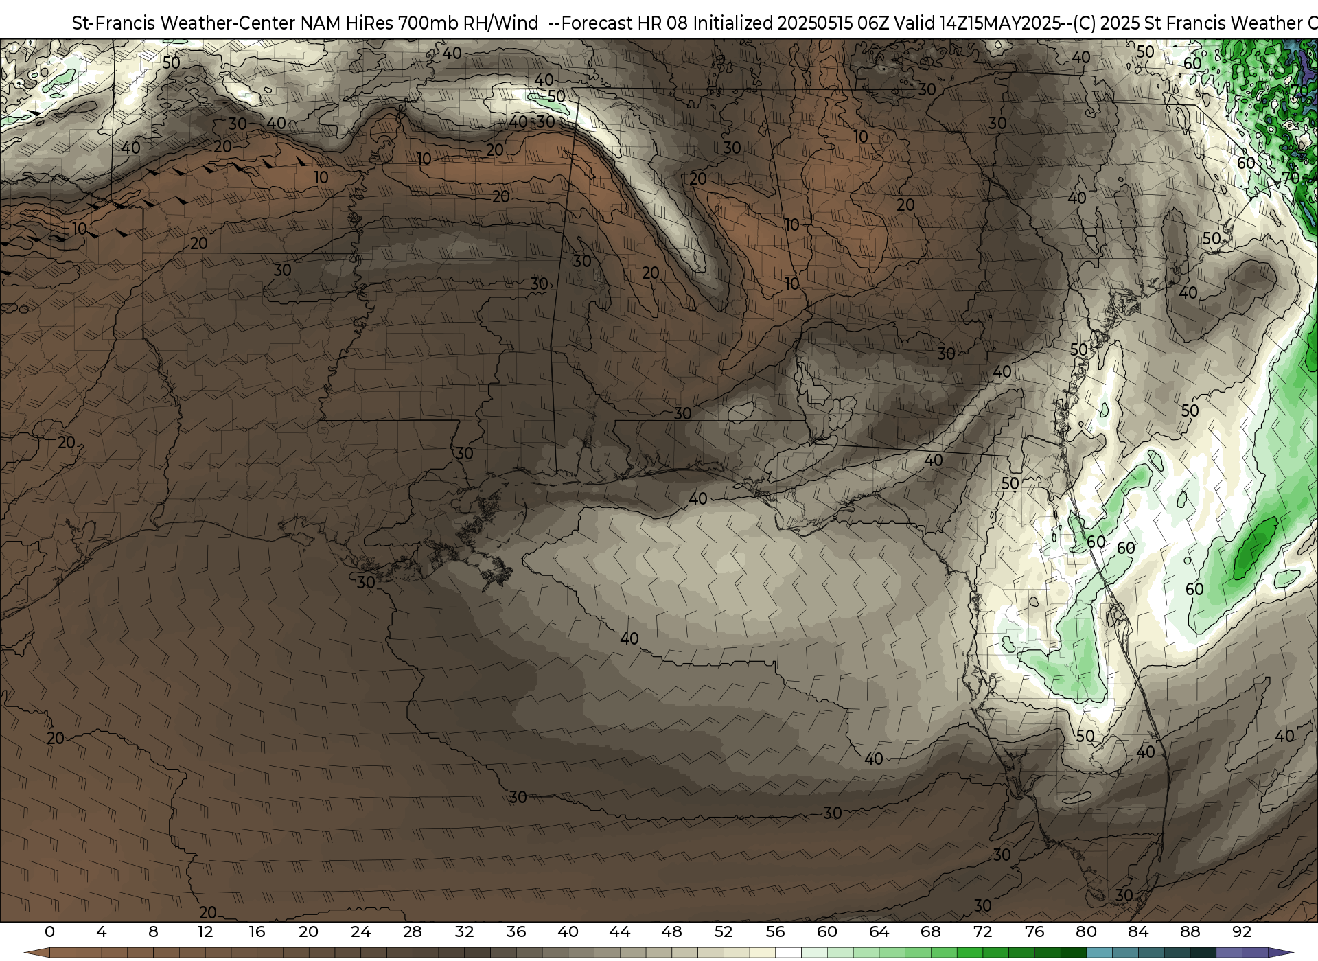
Task: Pick the purple swatch left of 92
Action: point(1229,953)
